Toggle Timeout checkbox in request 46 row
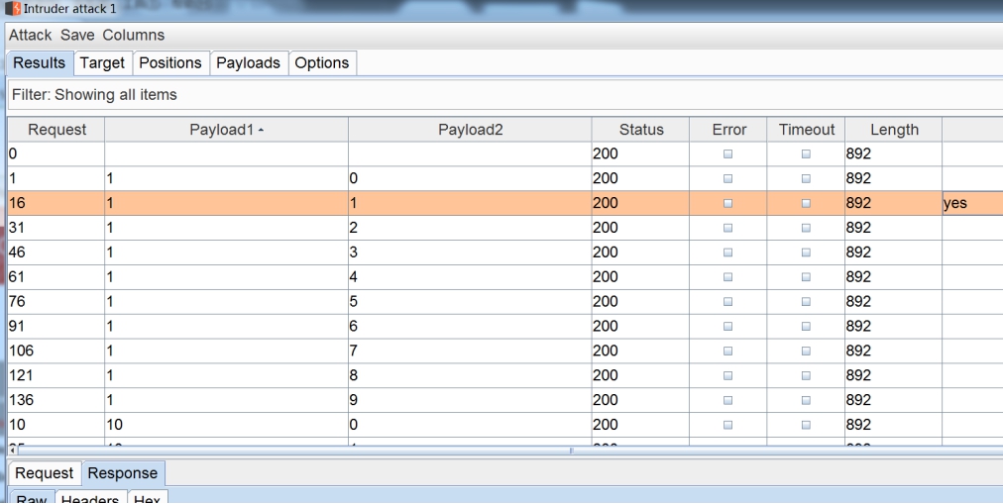1003x504 pixels. (x=806, y=252)
